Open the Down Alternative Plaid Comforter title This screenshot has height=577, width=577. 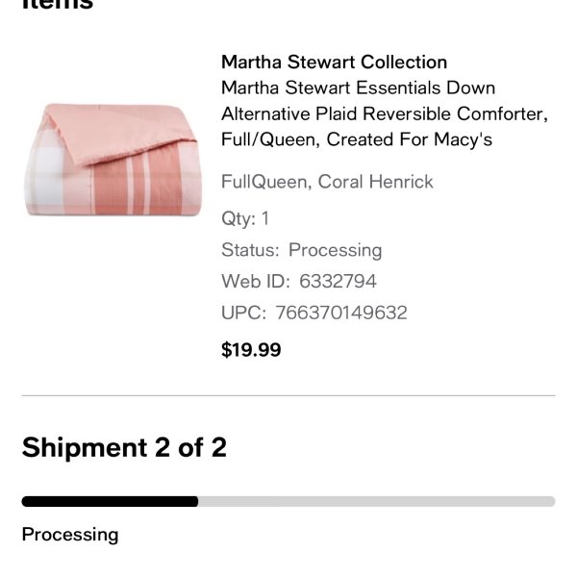point(385,113)
